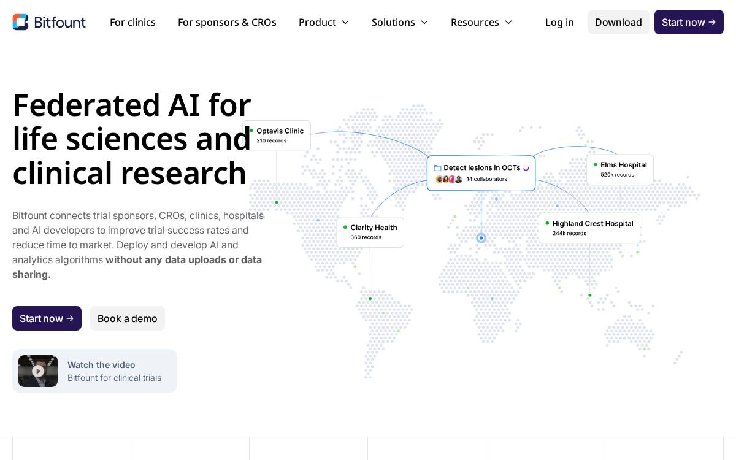Click the 210 records text

pos(271,141)
